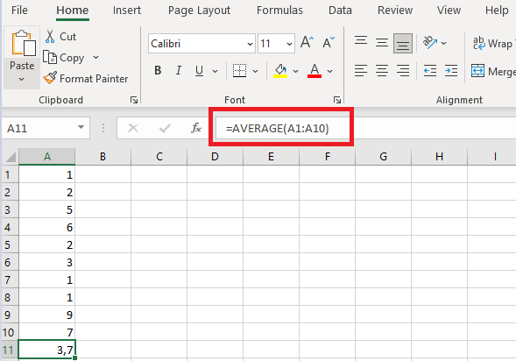Image resolution: width=516 pixels, height=361 pixels.
Task: Open the Name Box dropdown arrow
Action: (81, 127)
